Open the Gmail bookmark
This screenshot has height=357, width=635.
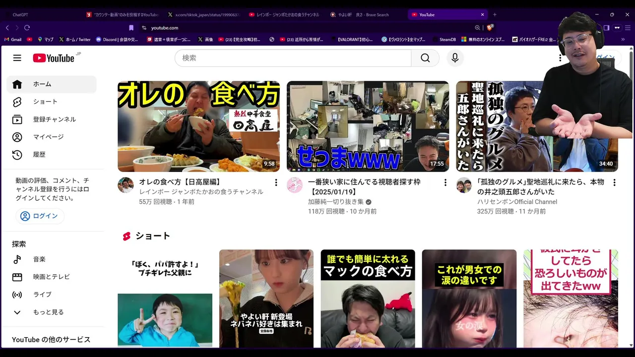click(12, 39)
